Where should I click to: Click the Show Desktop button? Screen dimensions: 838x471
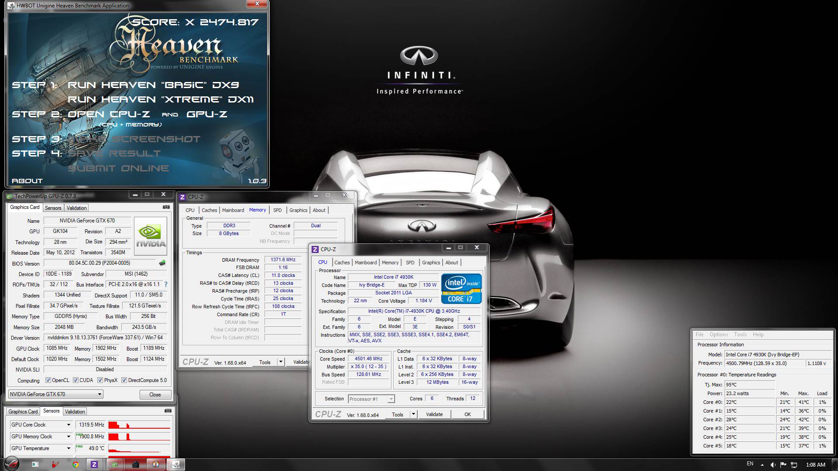835,464
